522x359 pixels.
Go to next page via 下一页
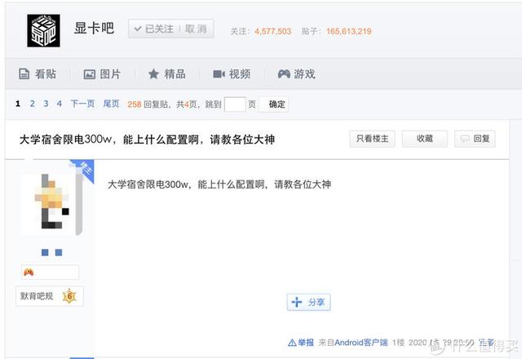click(82, 104)
